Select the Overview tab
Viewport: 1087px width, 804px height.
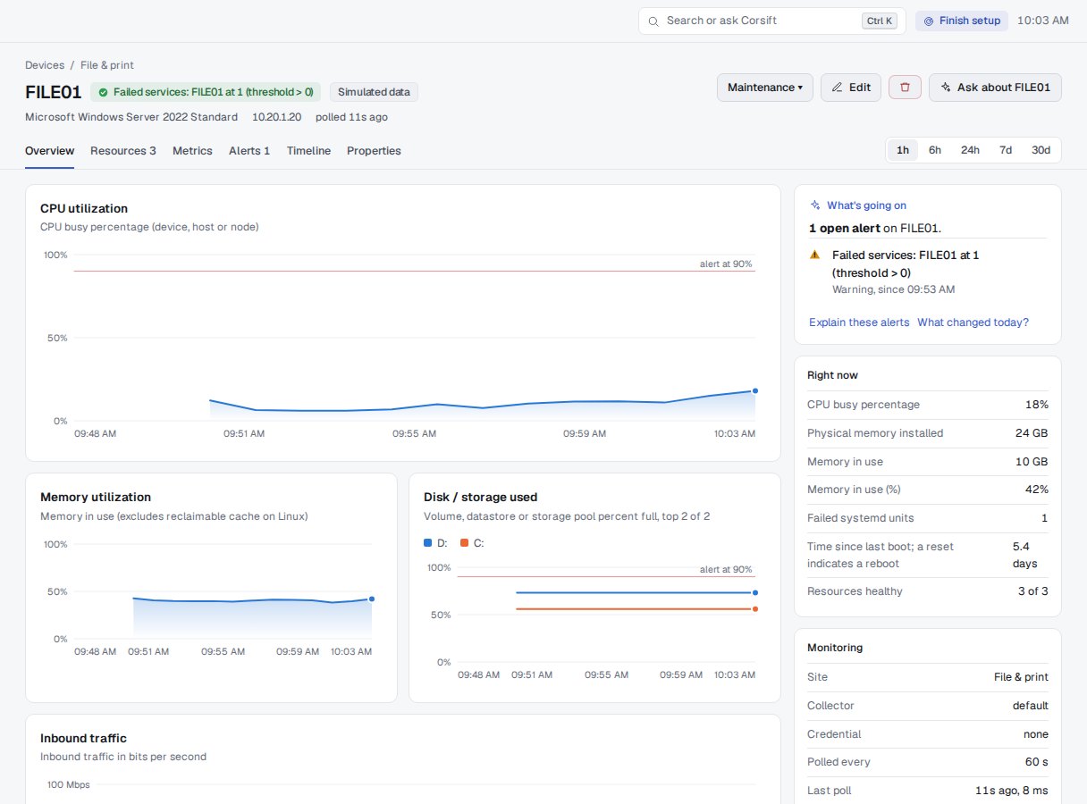(x=49, y=151)
